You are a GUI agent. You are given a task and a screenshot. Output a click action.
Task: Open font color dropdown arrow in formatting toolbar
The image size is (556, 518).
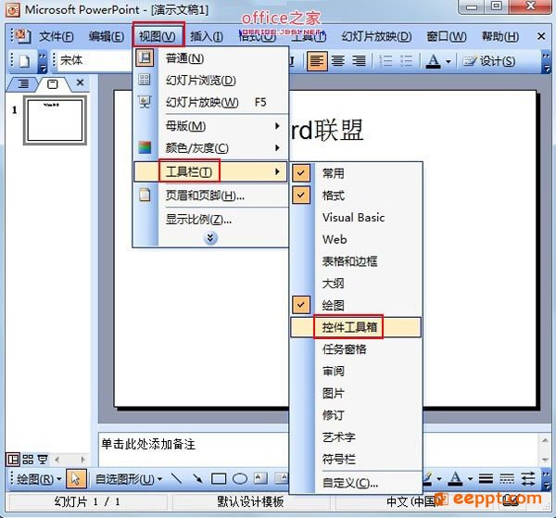[x=449, y=62]
